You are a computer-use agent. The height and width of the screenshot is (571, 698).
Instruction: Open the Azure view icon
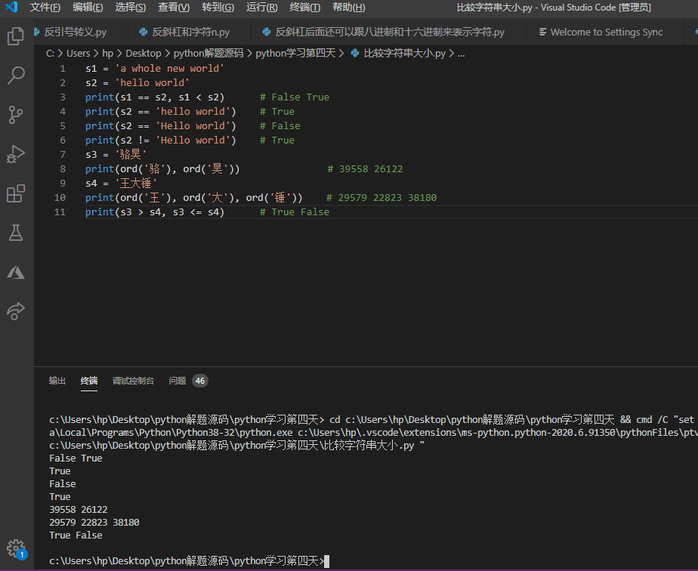coord(16,272)
